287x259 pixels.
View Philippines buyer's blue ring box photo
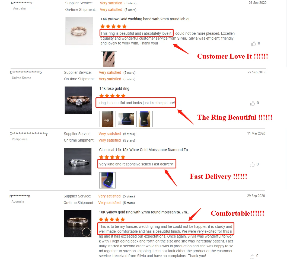coord(107,180)
